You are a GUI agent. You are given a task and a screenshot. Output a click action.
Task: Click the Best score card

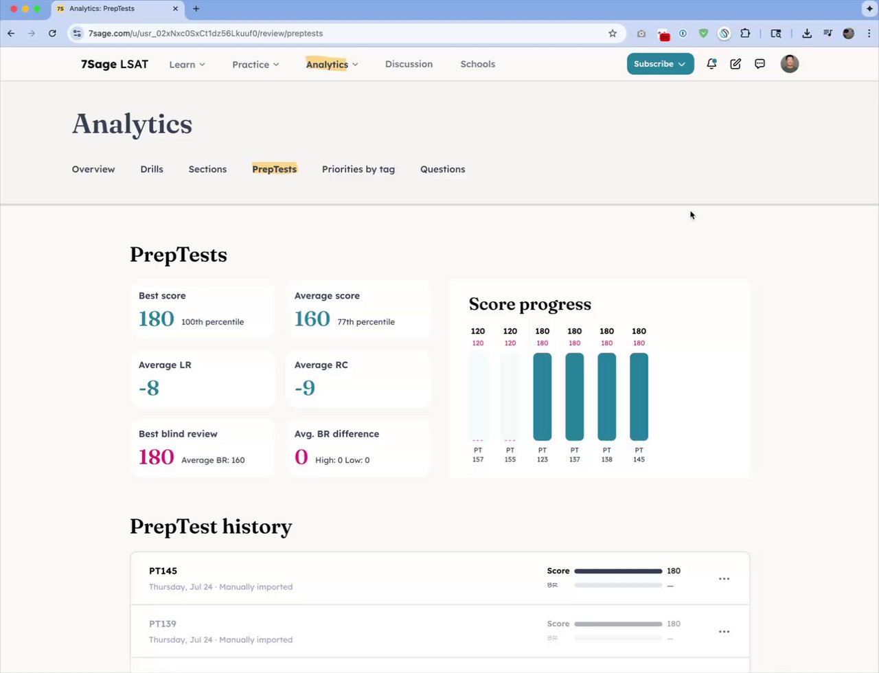[202, 310]
